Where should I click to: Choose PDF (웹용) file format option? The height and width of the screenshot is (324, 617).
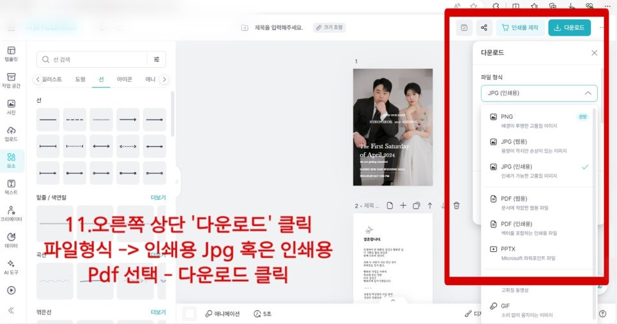coord(538,203)
